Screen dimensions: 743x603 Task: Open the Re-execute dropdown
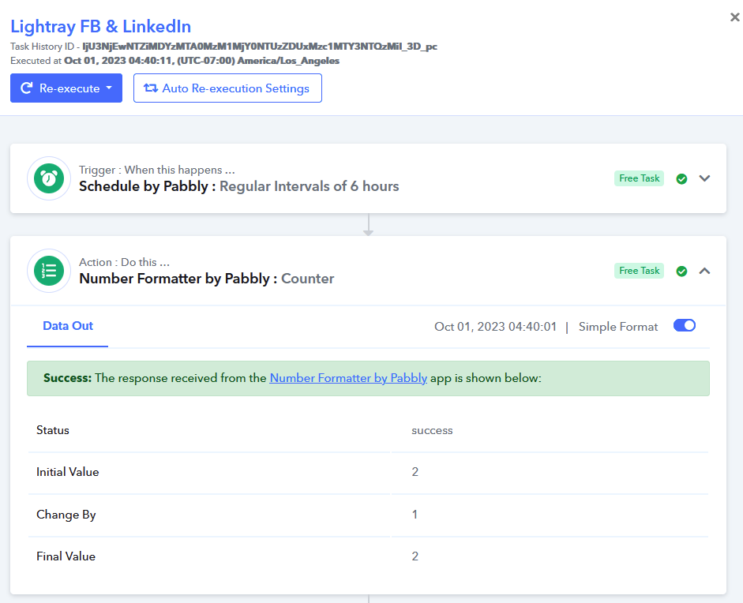[66, 88]
